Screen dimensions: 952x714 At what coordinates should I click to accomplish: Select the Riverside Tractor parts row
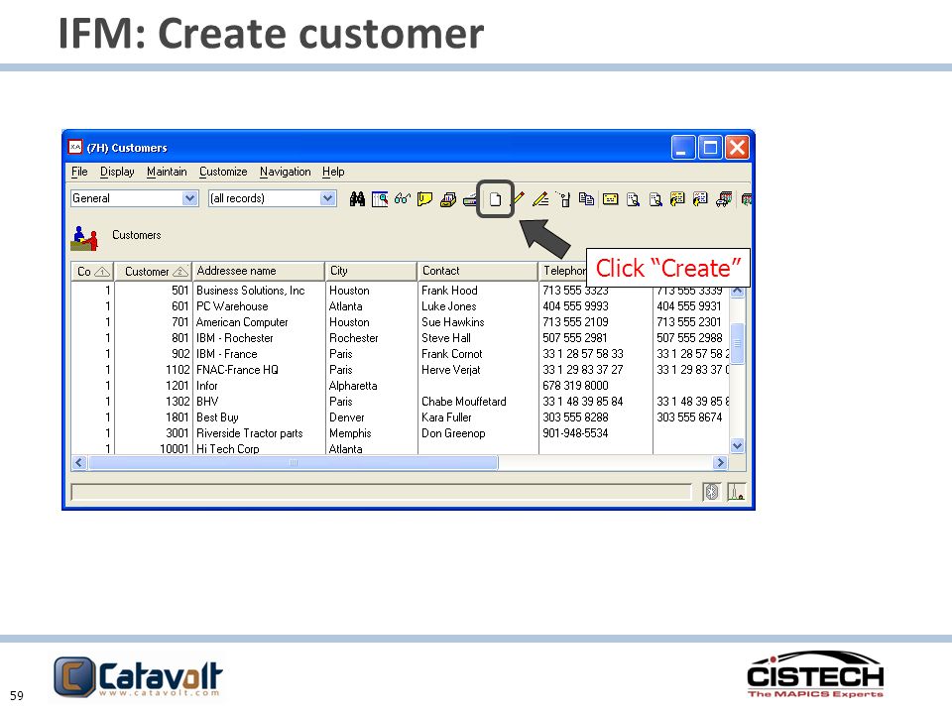tap(400, 433)
